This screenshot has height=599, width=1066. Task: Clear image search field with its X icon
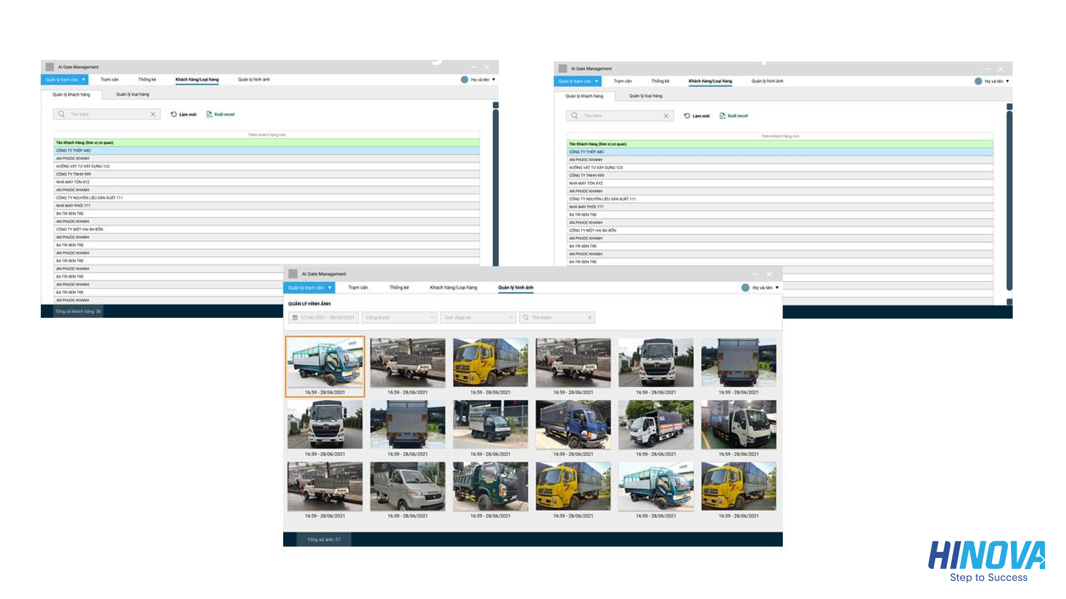[590, 318]
